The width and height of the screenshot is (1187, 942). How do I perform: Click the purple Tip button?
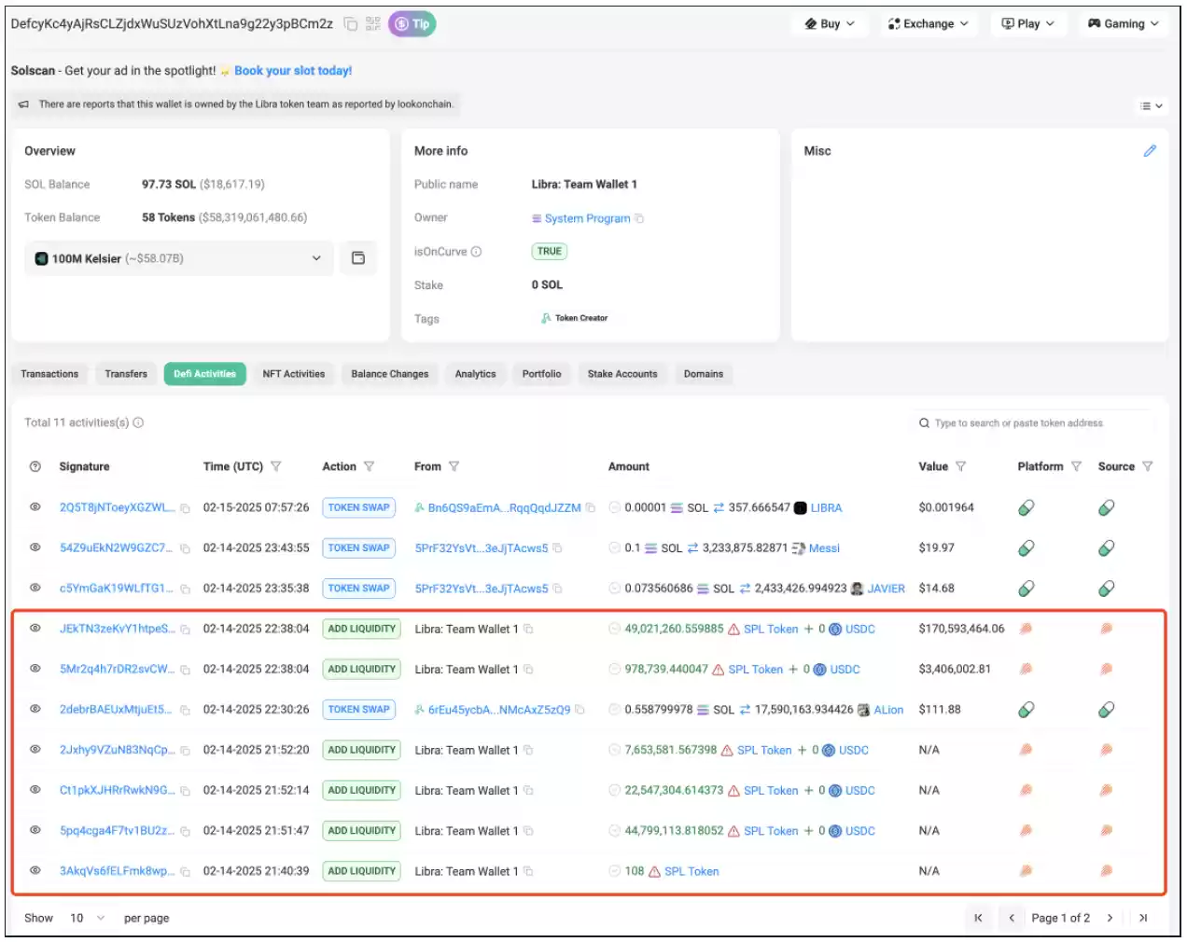pyautogui.click(x=412, y=24)
